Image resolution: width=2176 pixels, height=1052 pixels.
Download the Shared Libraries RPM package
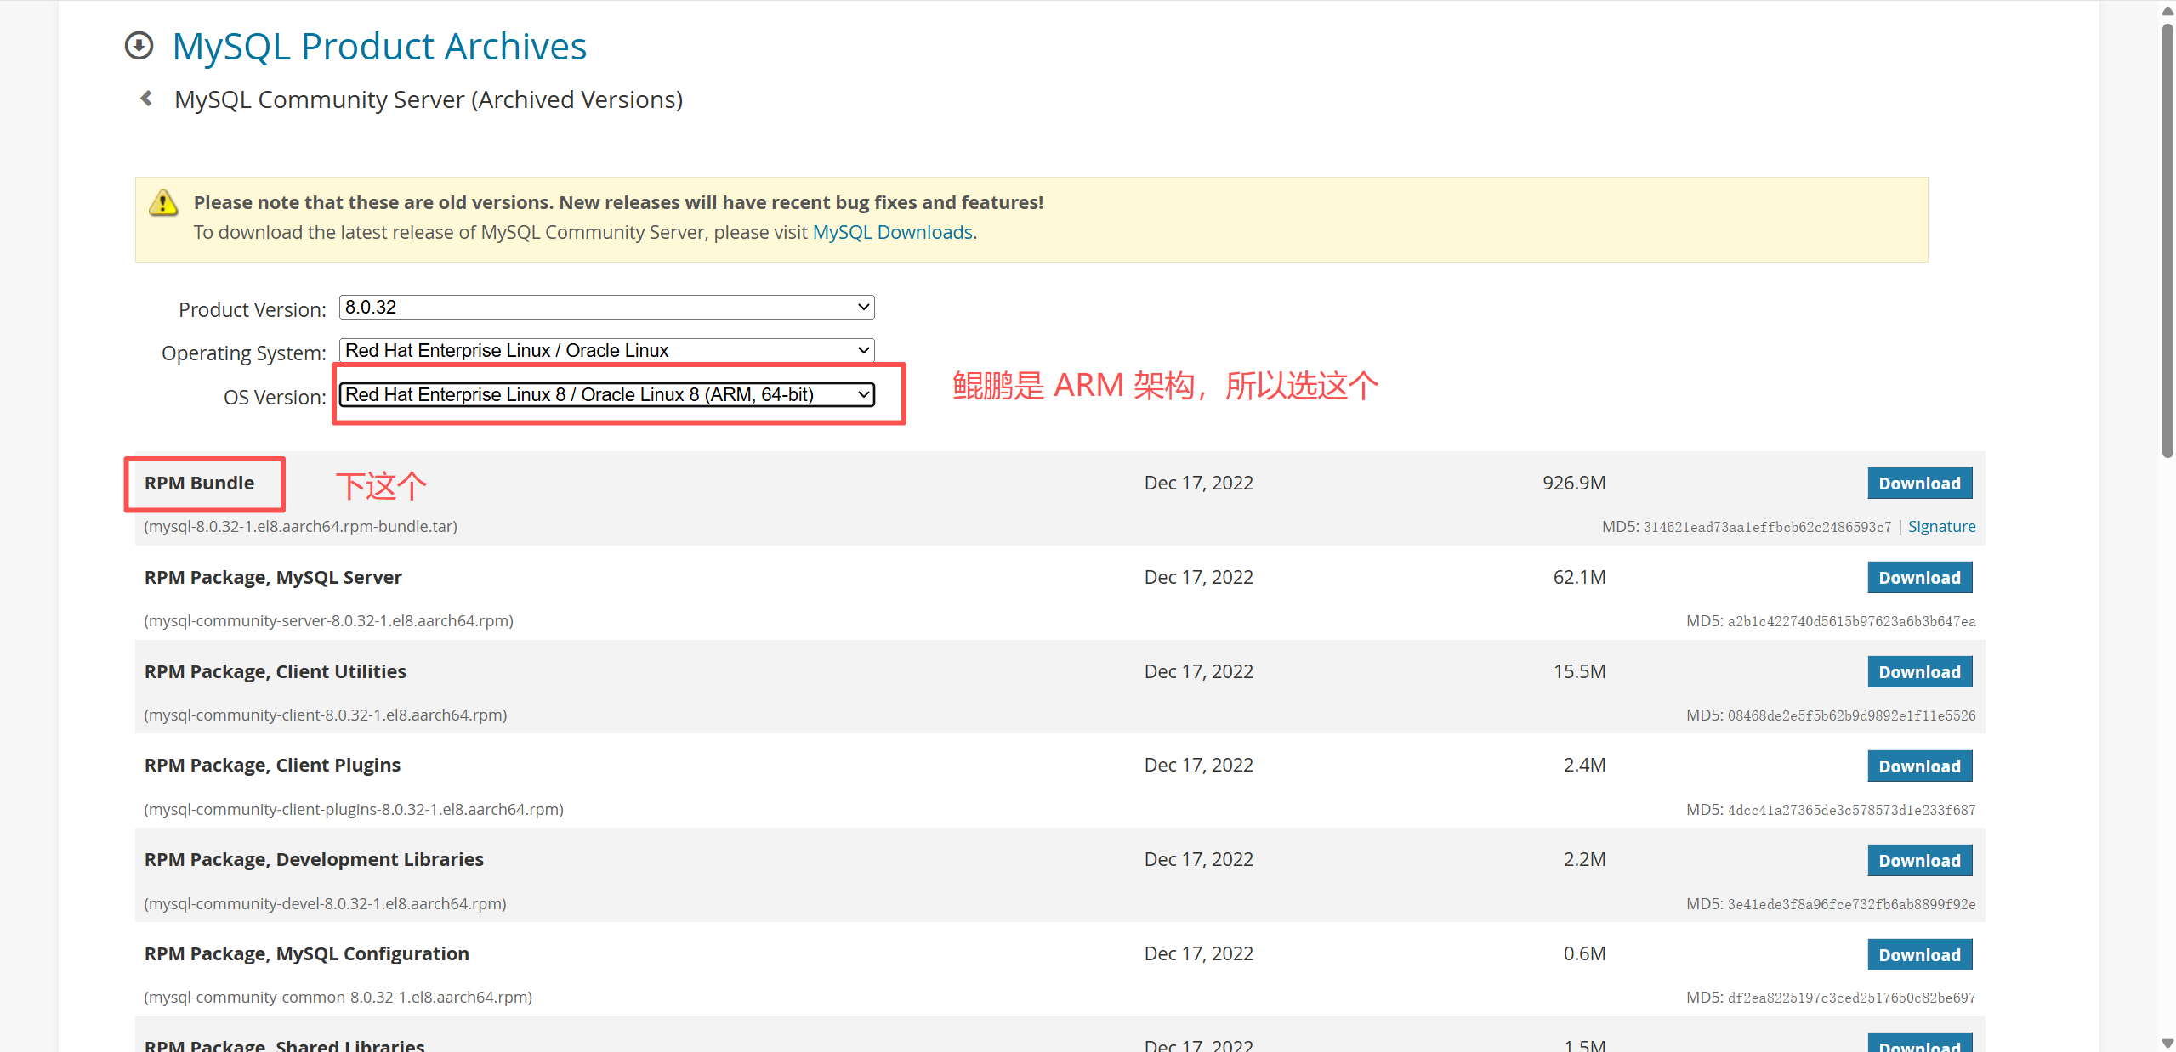coord(1919,1044)
